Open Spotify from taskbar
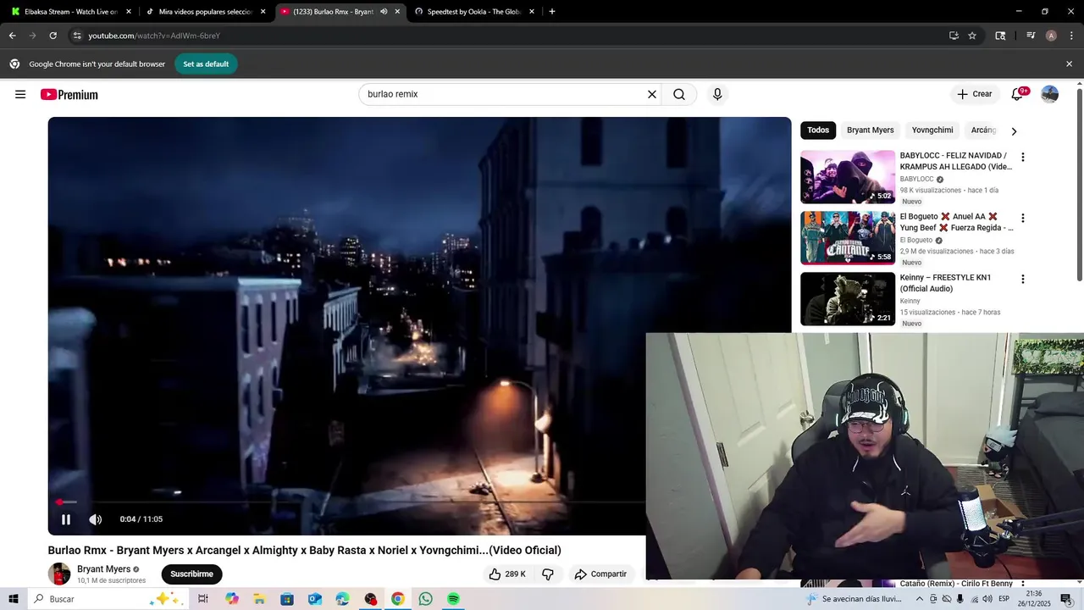 (453, 599)
